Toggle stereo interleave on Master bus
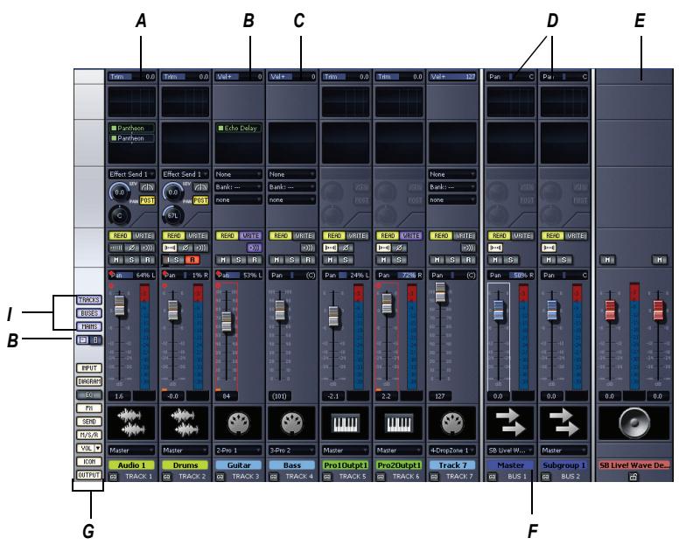This screenshot has width=679, height=545. (495, 248)
